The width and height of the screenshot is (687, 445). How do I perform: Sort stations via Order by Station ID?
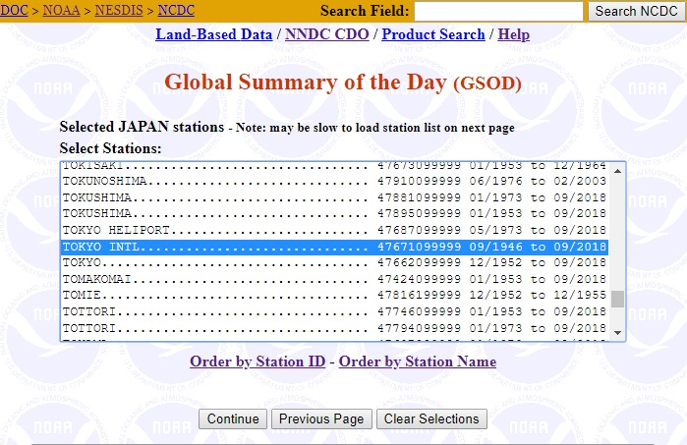258,362
